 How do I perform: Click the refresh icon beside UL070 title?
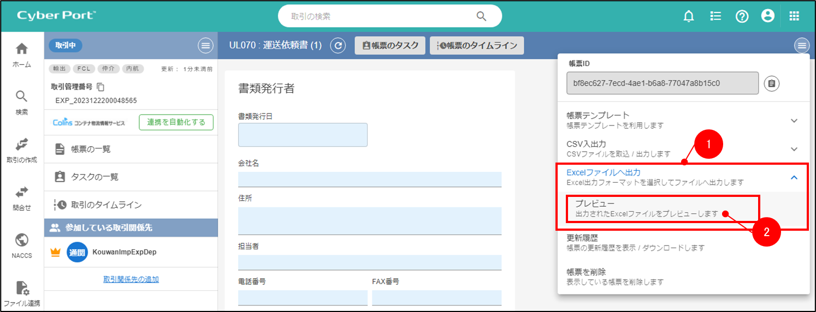[338, 46]
